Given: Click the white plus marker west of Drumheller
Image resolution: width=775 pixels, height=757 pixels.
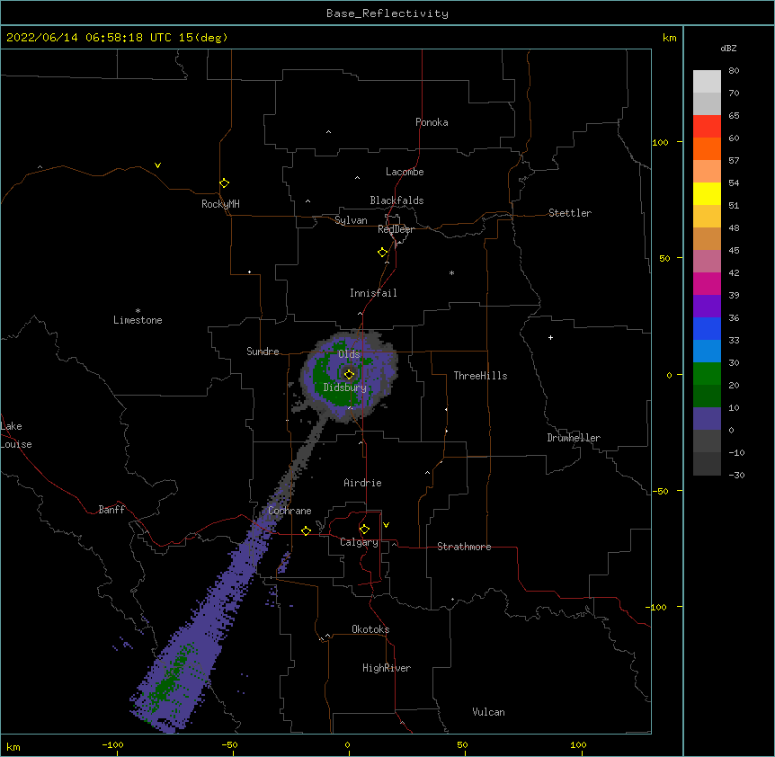Looking at the screenshot, I should tap(550, 337).
